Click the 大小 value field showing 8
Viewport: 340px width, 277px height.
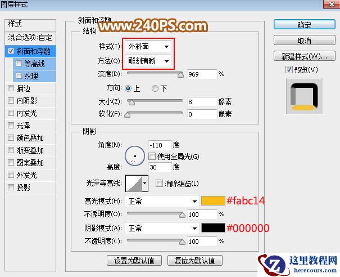202,102
